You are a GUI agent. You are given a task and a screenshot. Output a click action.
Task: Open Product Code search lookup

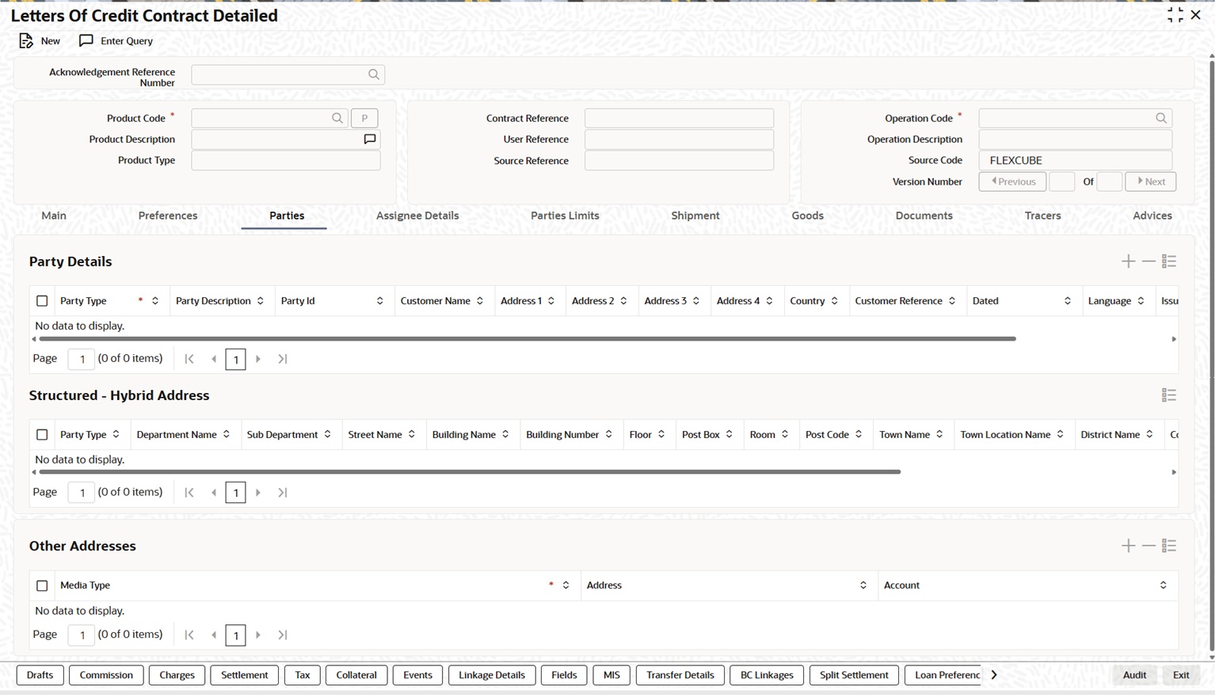(x=337, y=118)
